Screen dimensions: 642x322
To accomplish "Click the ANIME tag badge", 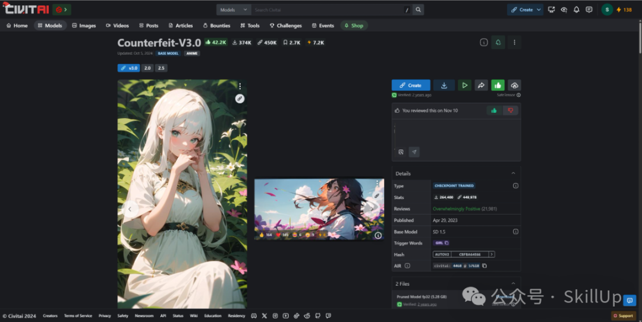I will point(192,53).
